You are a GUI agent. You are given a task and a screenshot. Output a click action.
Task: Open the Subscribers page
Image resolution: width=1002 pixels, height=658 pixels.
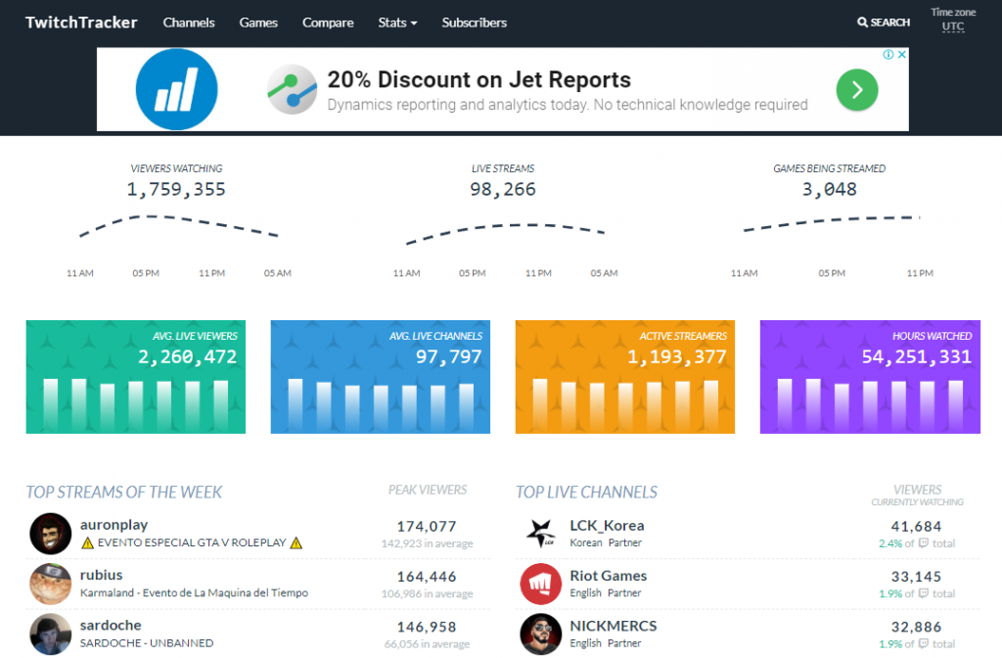coord(475,23)
